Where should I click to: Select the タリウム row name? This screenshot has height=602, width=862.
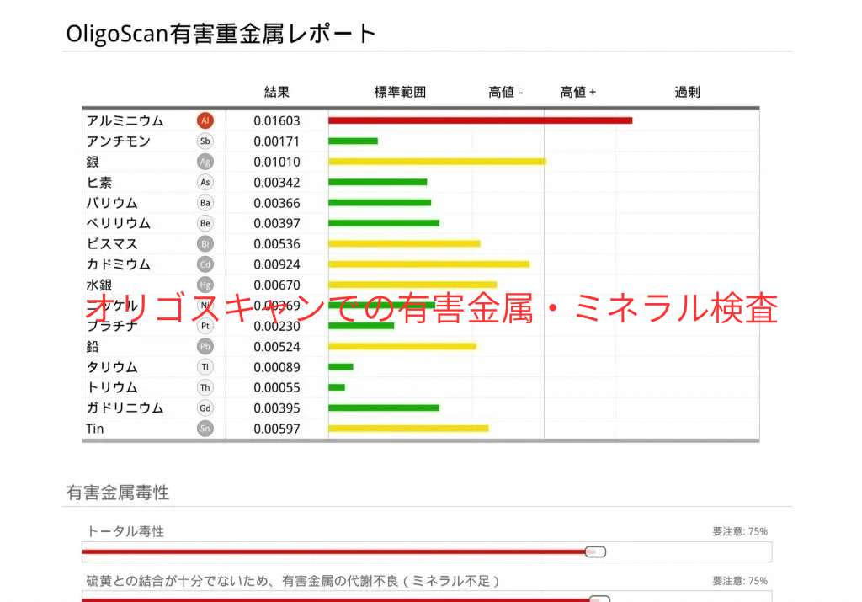112,367
